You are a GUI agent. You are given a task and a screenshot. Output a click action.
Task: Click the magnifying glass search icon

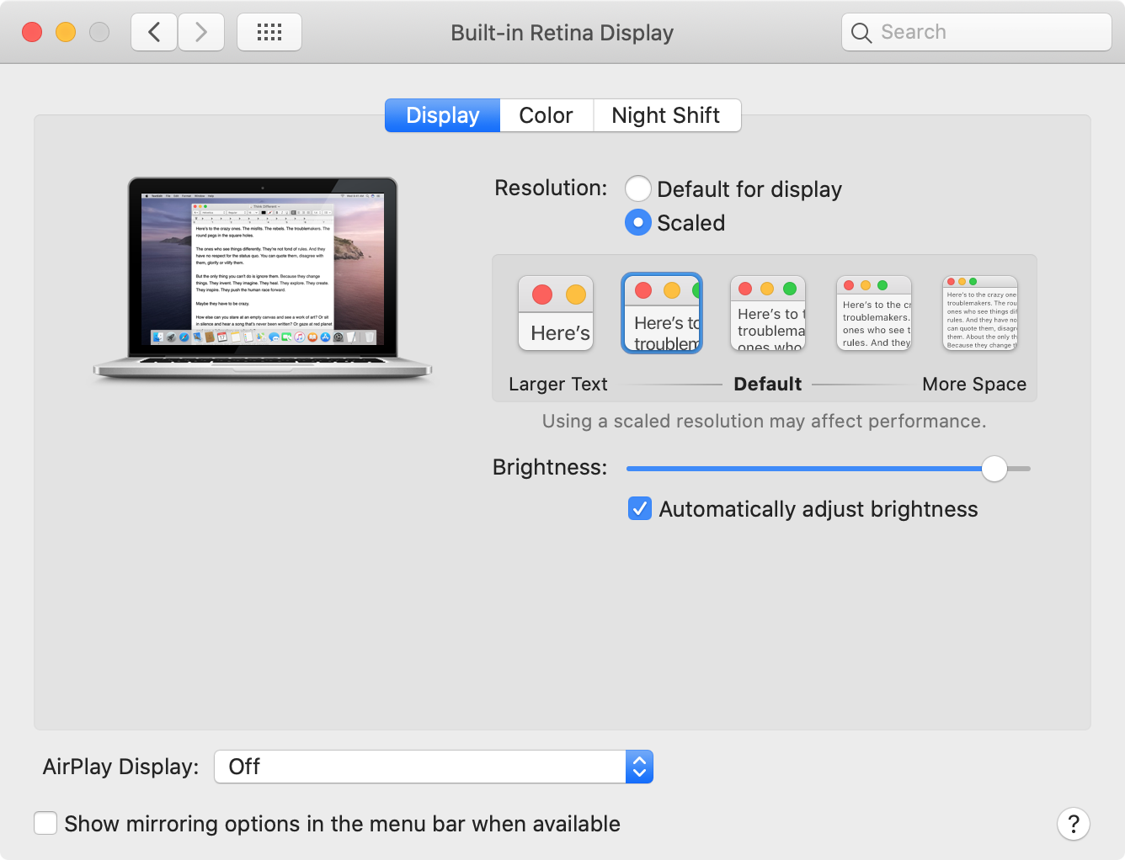click(x=861, y=33)
